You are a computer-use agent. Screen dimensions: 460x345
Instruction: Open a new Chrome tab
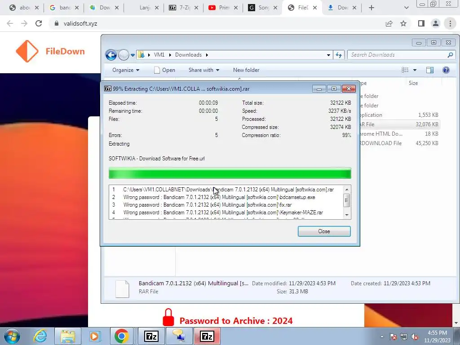coord(372,8)
